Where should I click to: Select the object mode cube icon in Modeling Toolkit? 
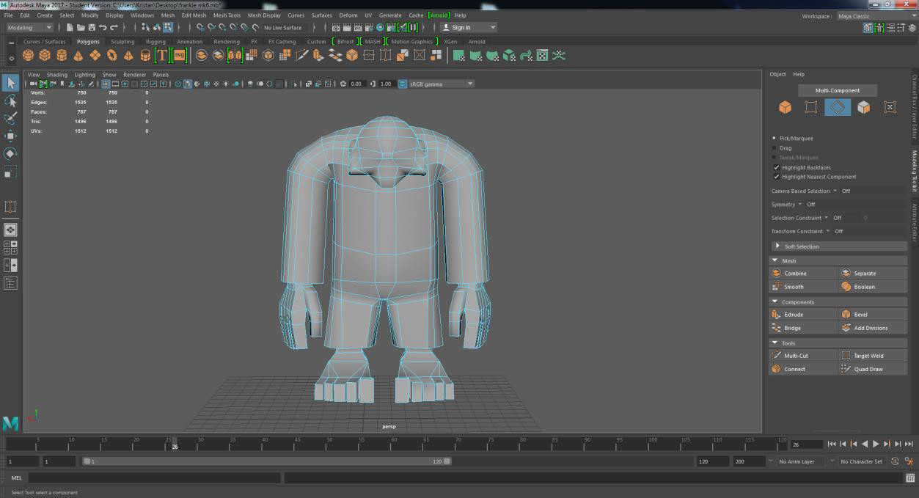coord(786,107)
